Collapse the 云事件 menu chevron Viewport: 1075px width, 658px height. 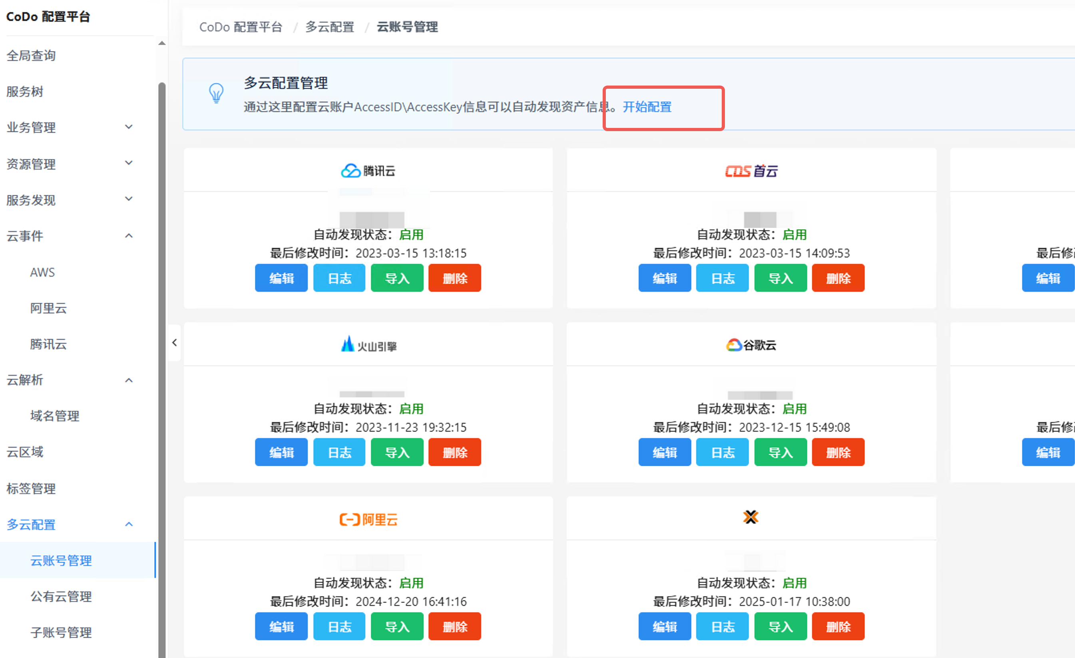pos(129,235)
